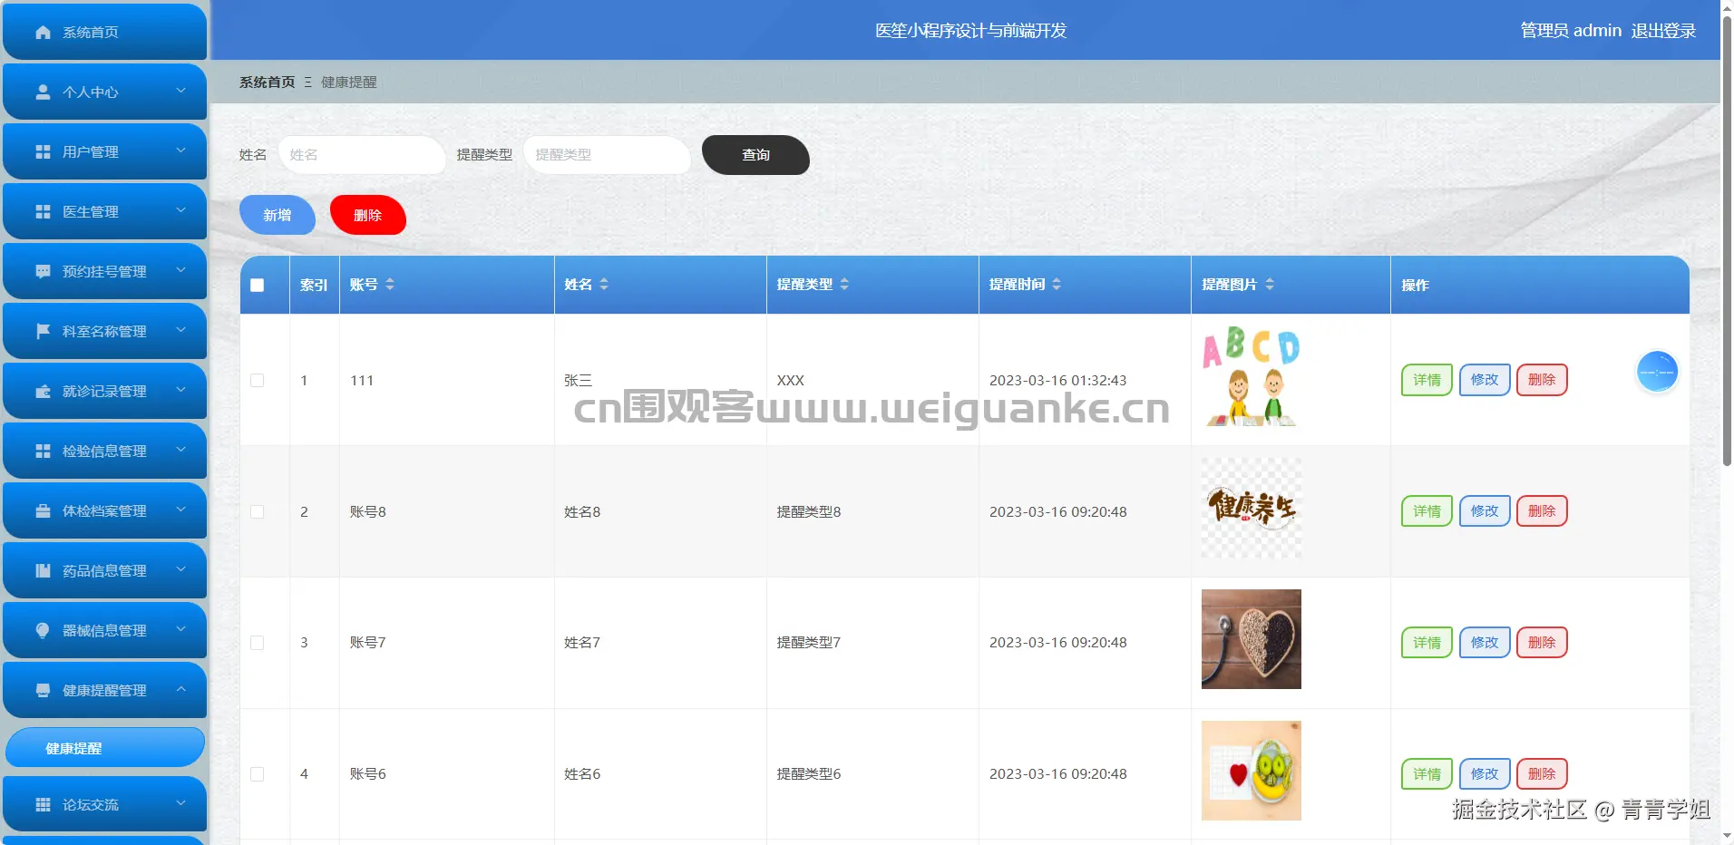Expand the 用户管理 chevron

[x=180, y=151]
